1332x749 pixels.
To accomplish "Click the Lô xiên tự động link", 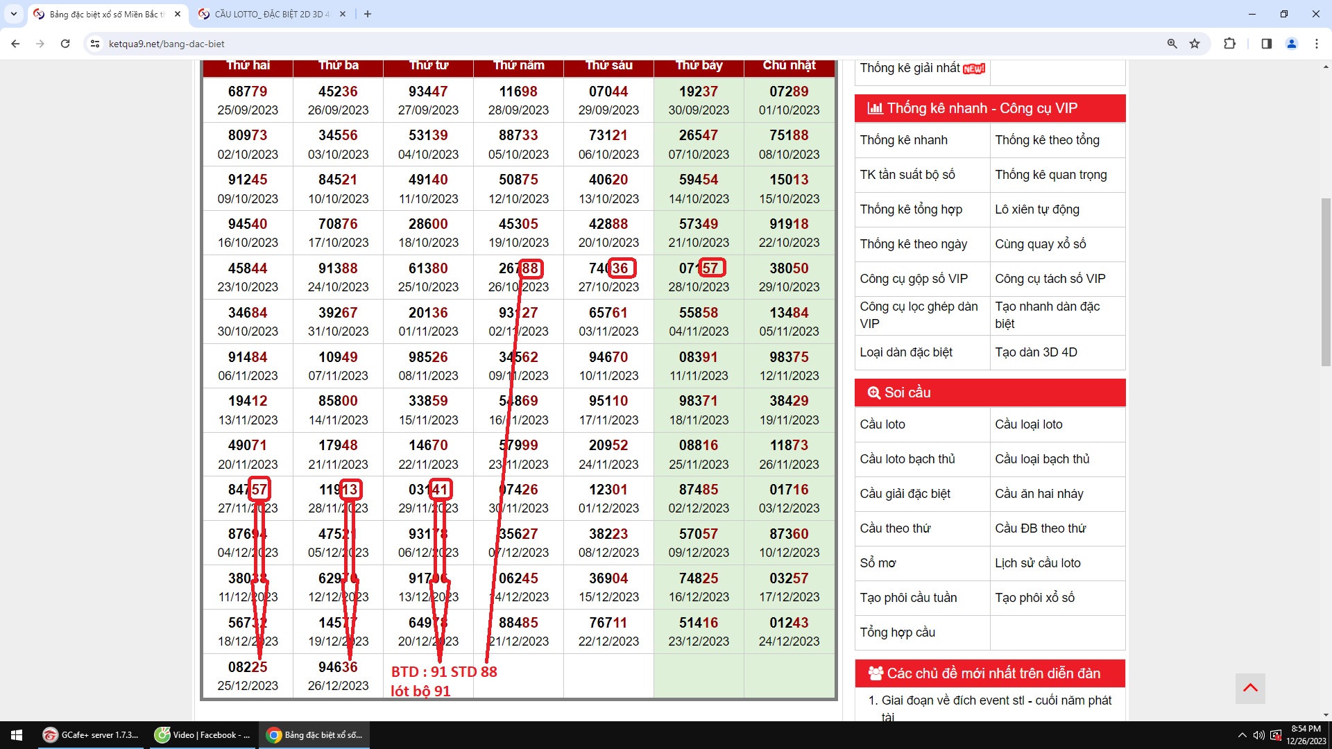I will 1036,209.
